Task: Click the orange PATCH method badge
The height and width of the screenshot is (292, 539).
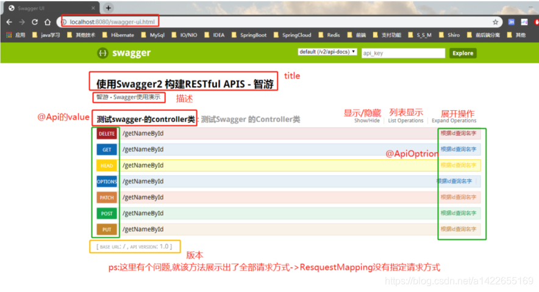Action: [x=107, y=198]
